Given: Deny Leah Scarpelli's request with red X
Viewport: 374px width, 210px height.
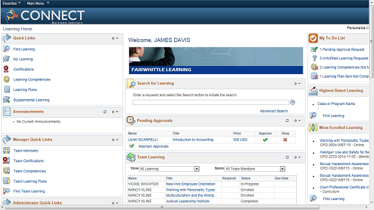Looking at the screenshot, I should [285, 140].
